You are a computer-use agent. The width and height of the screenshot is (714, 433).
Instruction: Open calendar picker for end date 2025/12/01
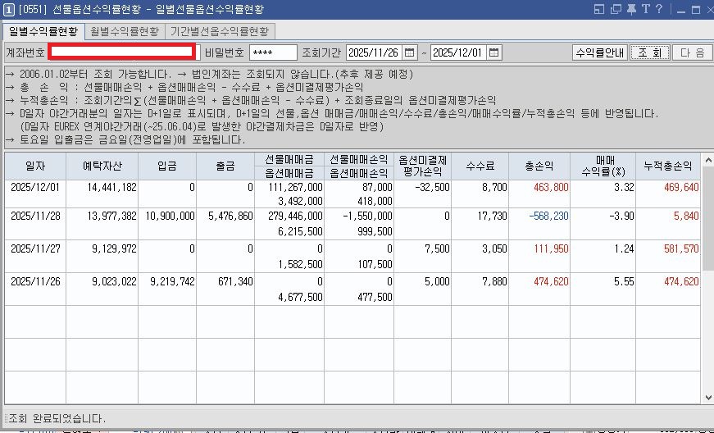[x=493, y=52]
